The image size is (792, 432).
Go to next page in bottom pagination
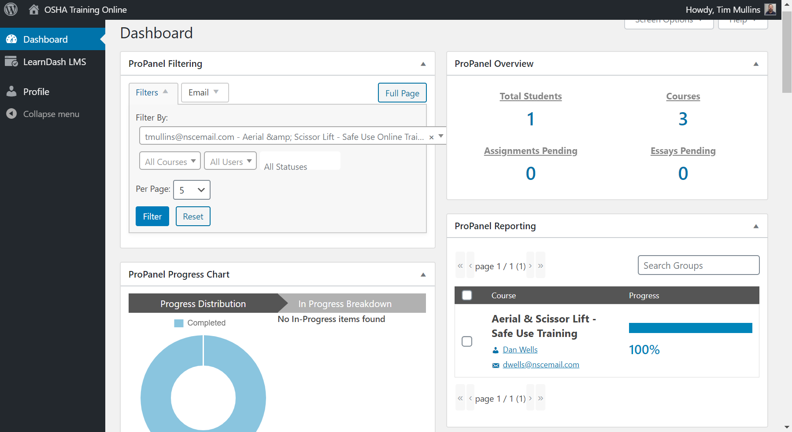pos(530,398)
